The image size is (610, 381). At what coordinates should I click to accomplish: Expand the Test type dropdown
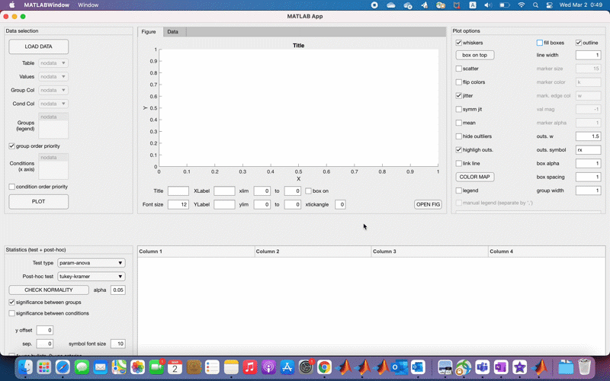(x=91, y=263)
